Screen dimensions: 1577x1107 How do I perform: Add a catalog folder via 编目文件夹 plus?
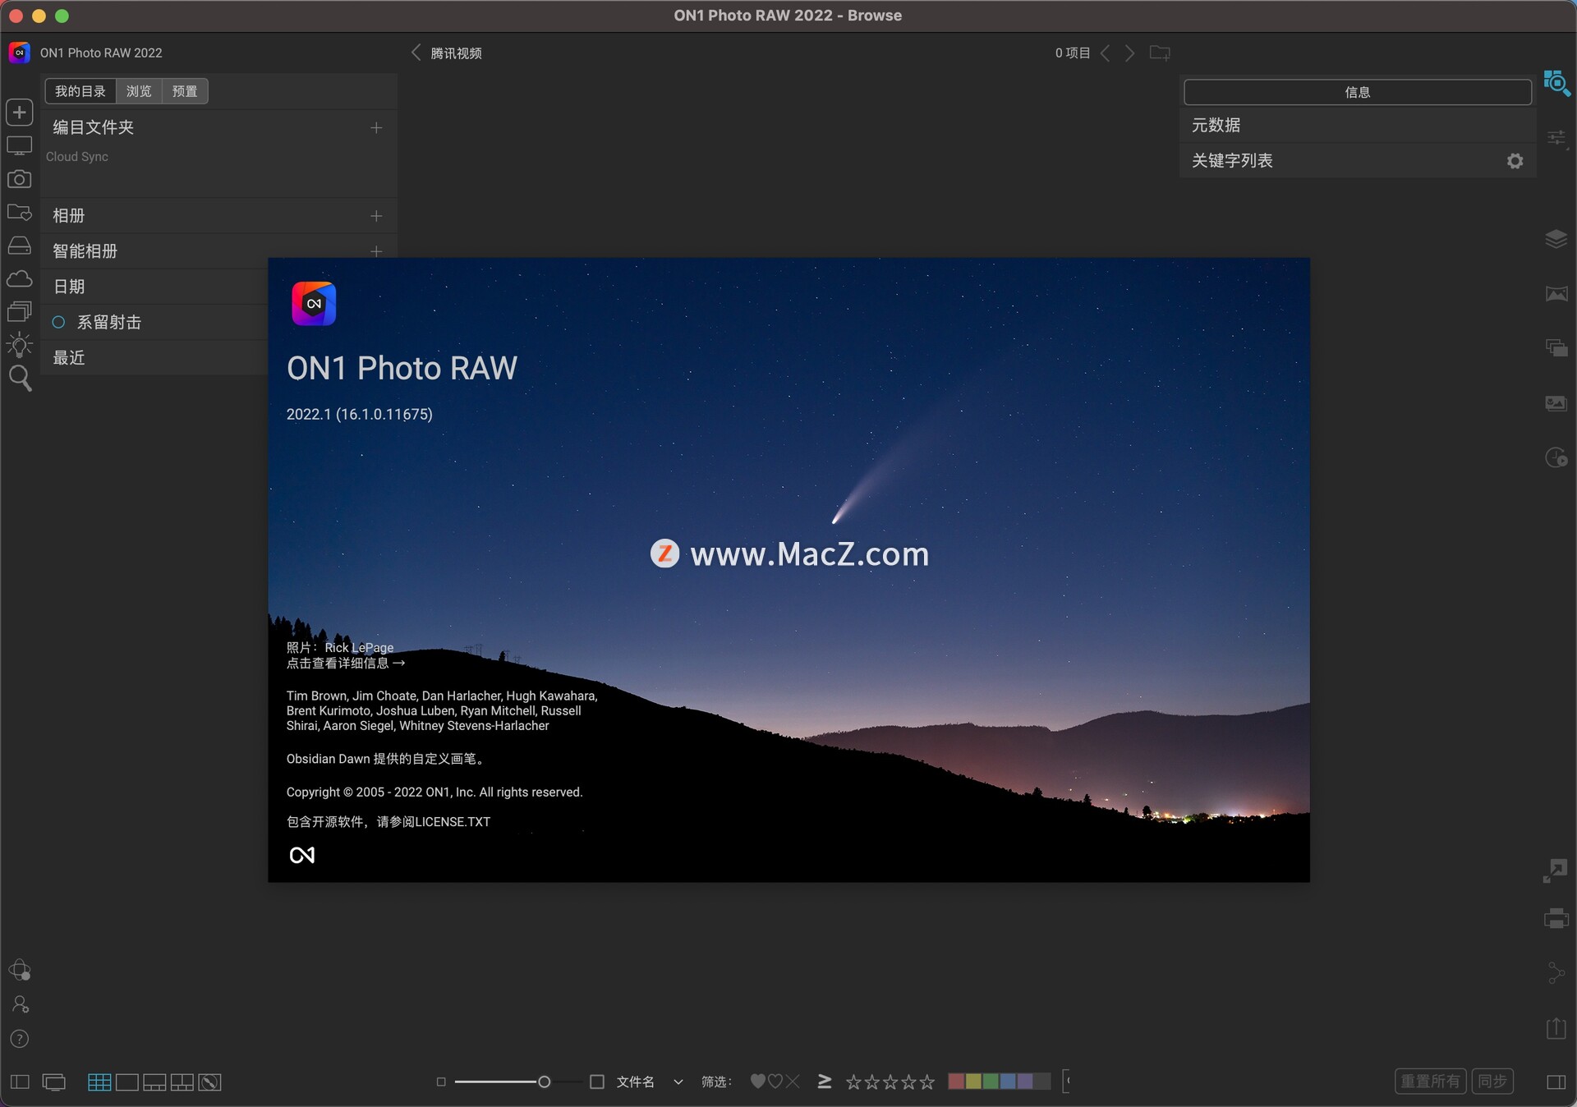tap(376, 127)
